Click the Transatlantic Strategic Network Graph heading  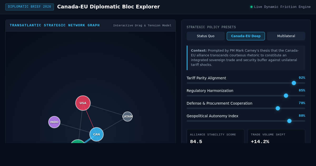(x=55, y=25)
